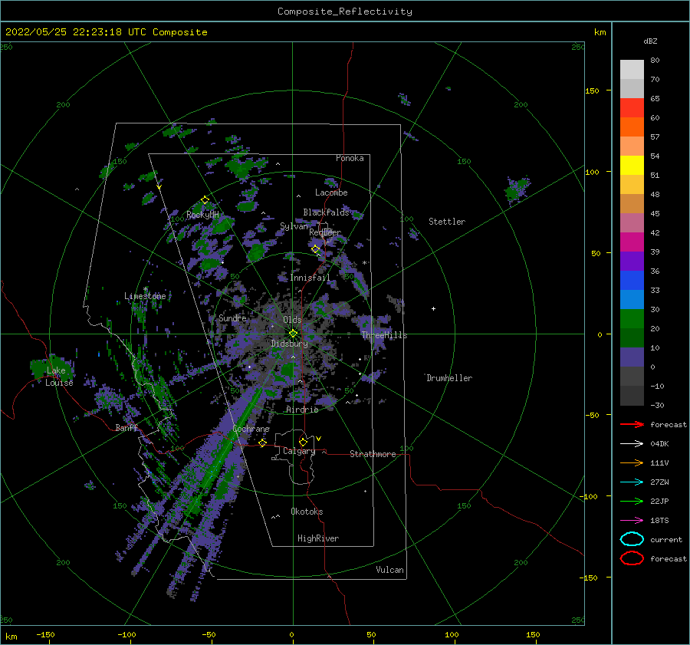
Task: Click the yellow V marker beside Calgary diamond
Action: click(319, 439)
